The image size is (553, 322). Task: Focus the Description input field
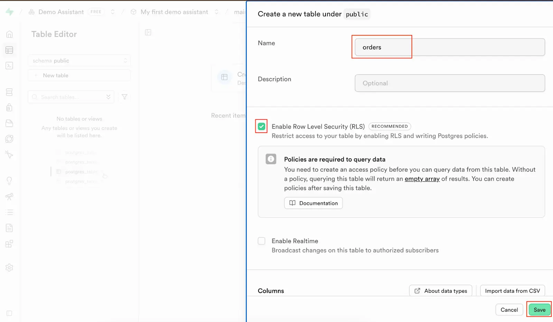tap(450, 83)
